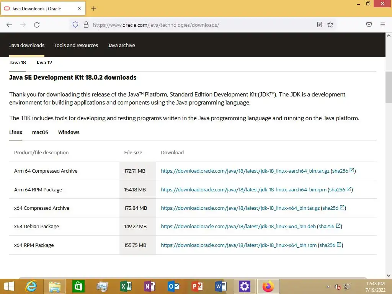Viewport: 392px width, 294px height.
Task: Go back with the browser back arrow
Action: [9, 25]
